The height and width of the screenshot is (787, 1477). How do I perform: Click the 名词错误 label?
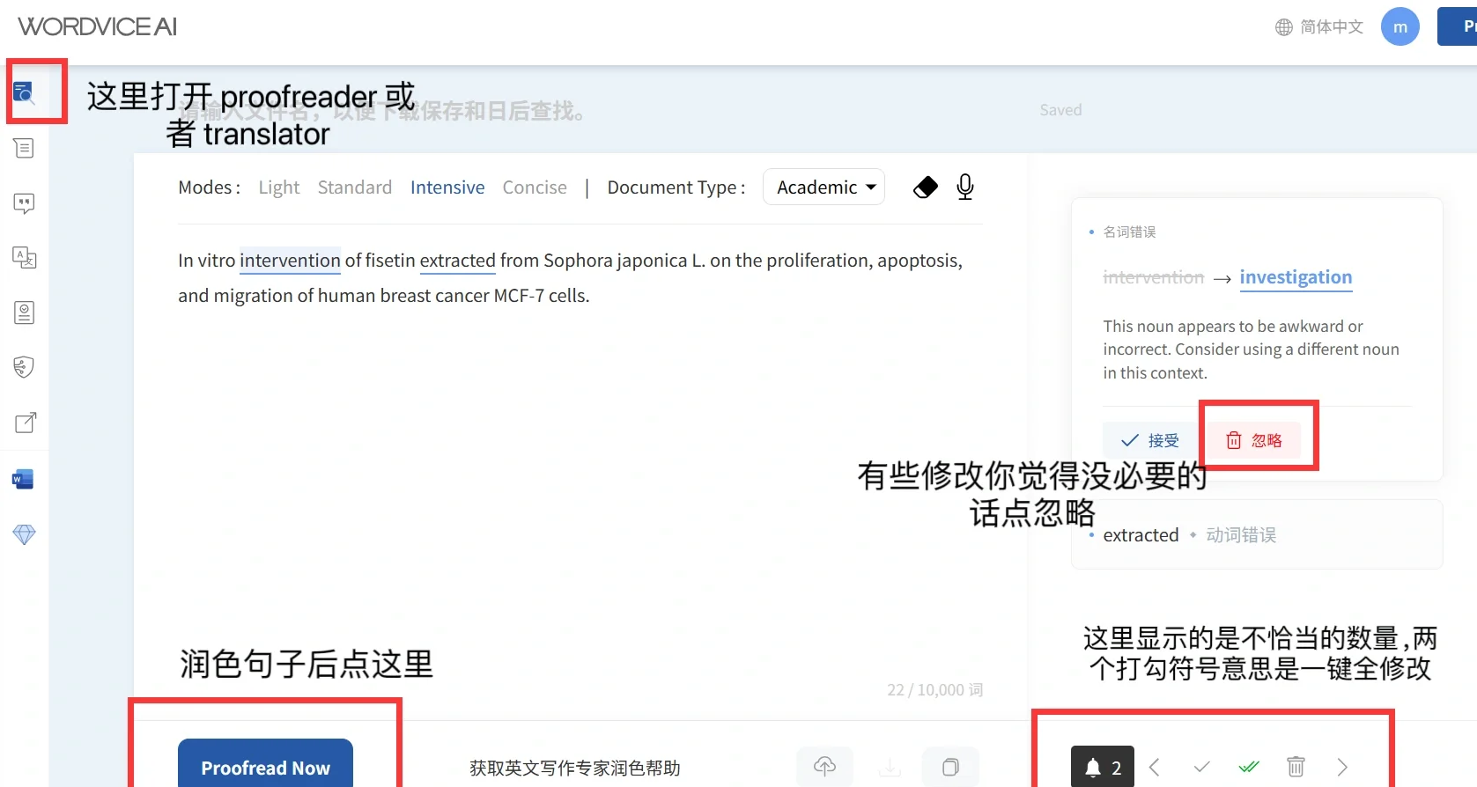click(x=1129, y=232)
